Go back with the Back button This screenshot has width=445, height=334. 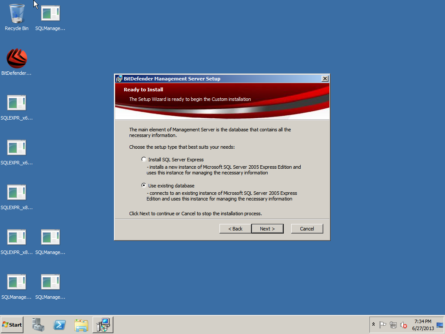point(235,229)
